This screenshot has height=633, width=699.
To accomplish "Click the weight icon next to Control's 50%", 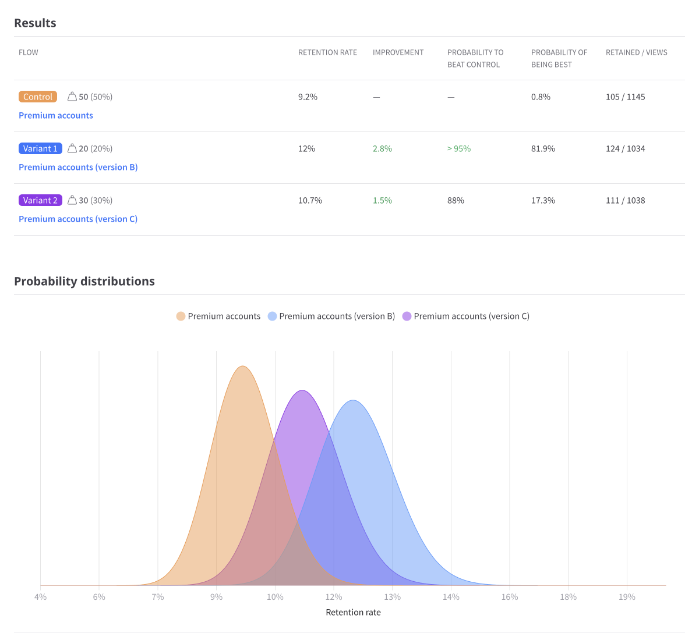I will [73, 97].
